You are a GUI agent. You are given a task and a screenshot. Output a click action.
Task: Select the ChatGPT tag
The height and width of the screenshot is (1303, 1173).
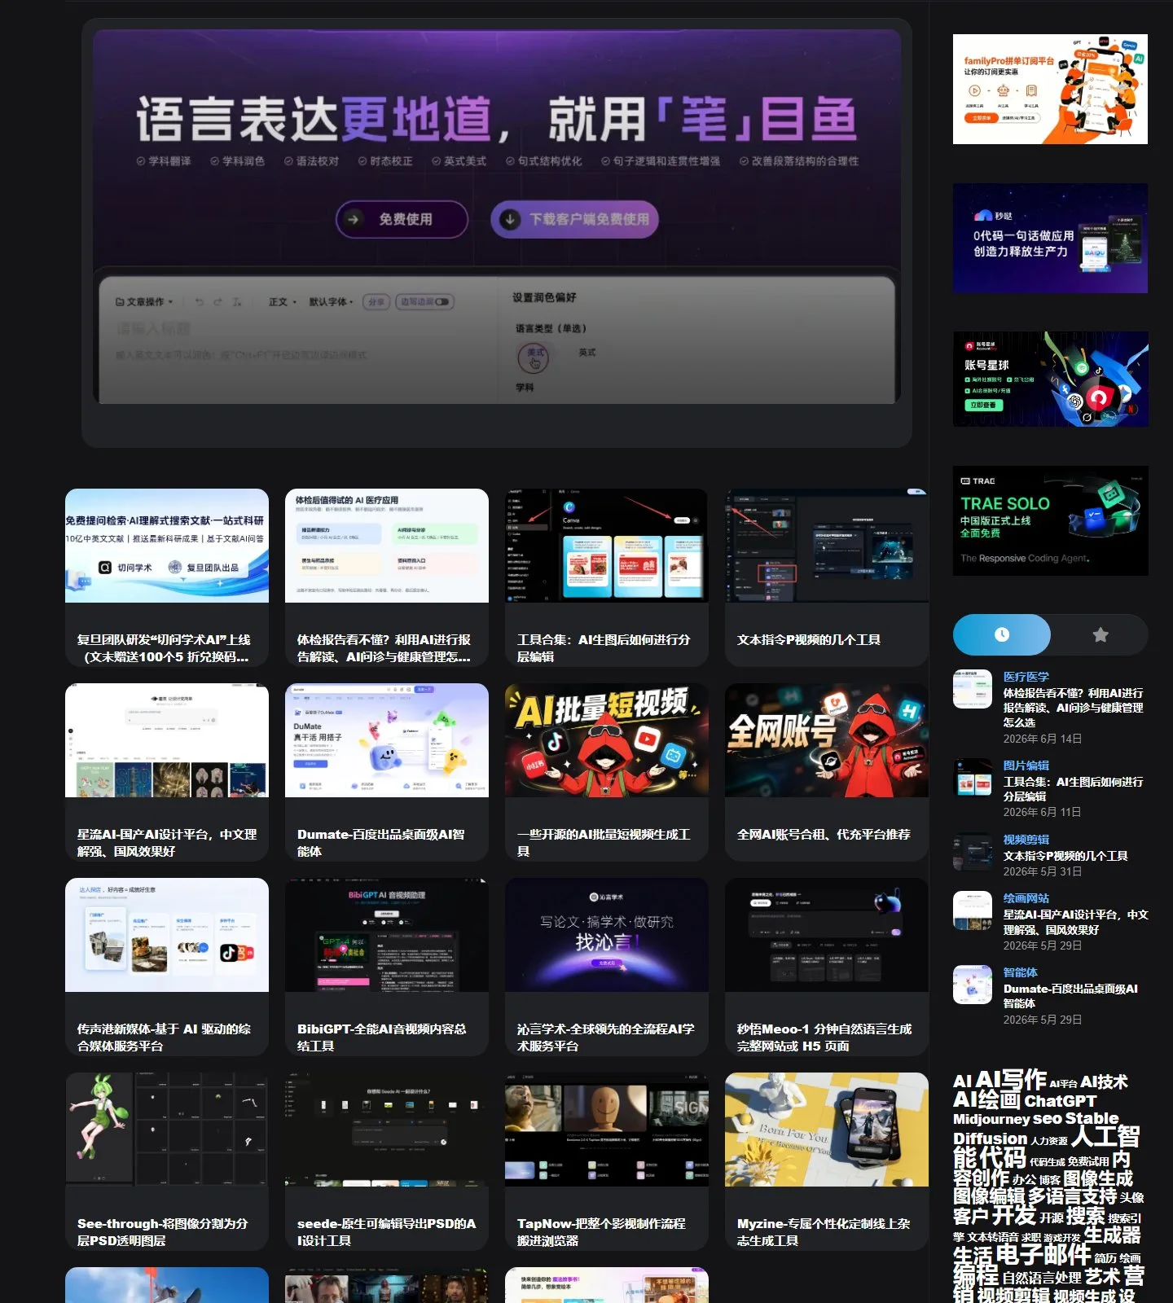tap(1060, 1101)
